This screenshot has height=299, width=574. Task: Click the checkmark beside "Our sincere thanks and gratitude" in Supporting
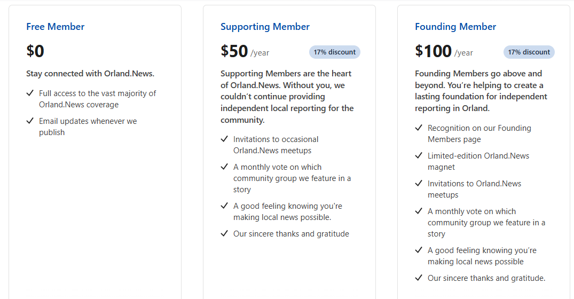[x=224, y=234]
